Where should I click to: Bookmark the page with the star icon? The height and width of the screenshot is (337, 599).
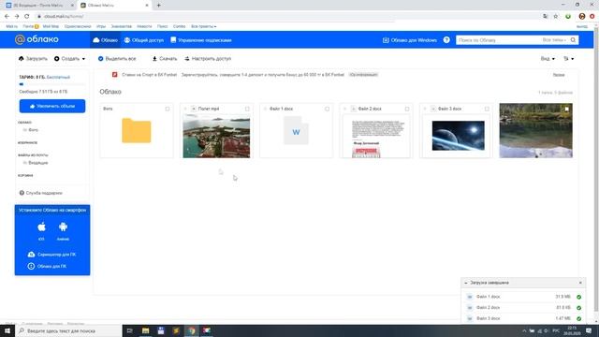556,16
